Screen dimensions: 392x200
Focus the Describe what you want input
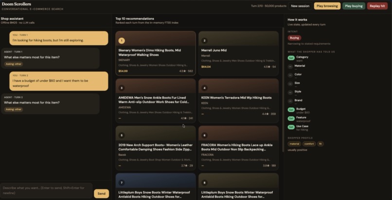[46, 190]
